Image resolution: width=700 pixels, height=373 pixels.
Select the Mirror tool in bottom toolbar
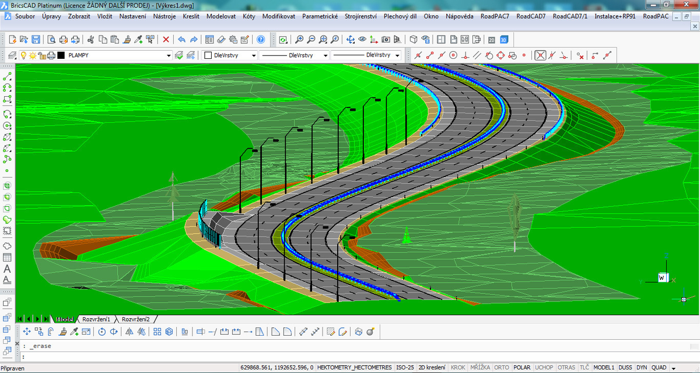coord(129,332)
